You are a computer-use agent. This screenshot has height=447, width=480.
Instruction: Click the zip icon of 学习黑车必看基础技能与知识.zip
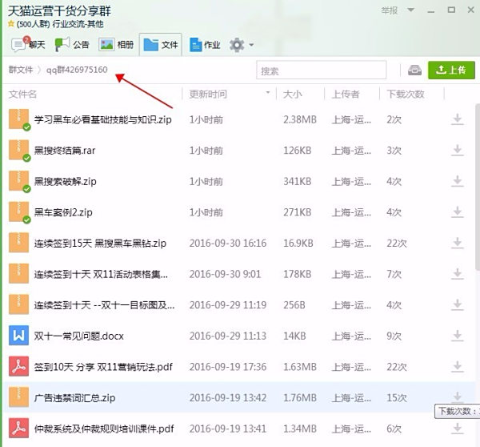19,119
